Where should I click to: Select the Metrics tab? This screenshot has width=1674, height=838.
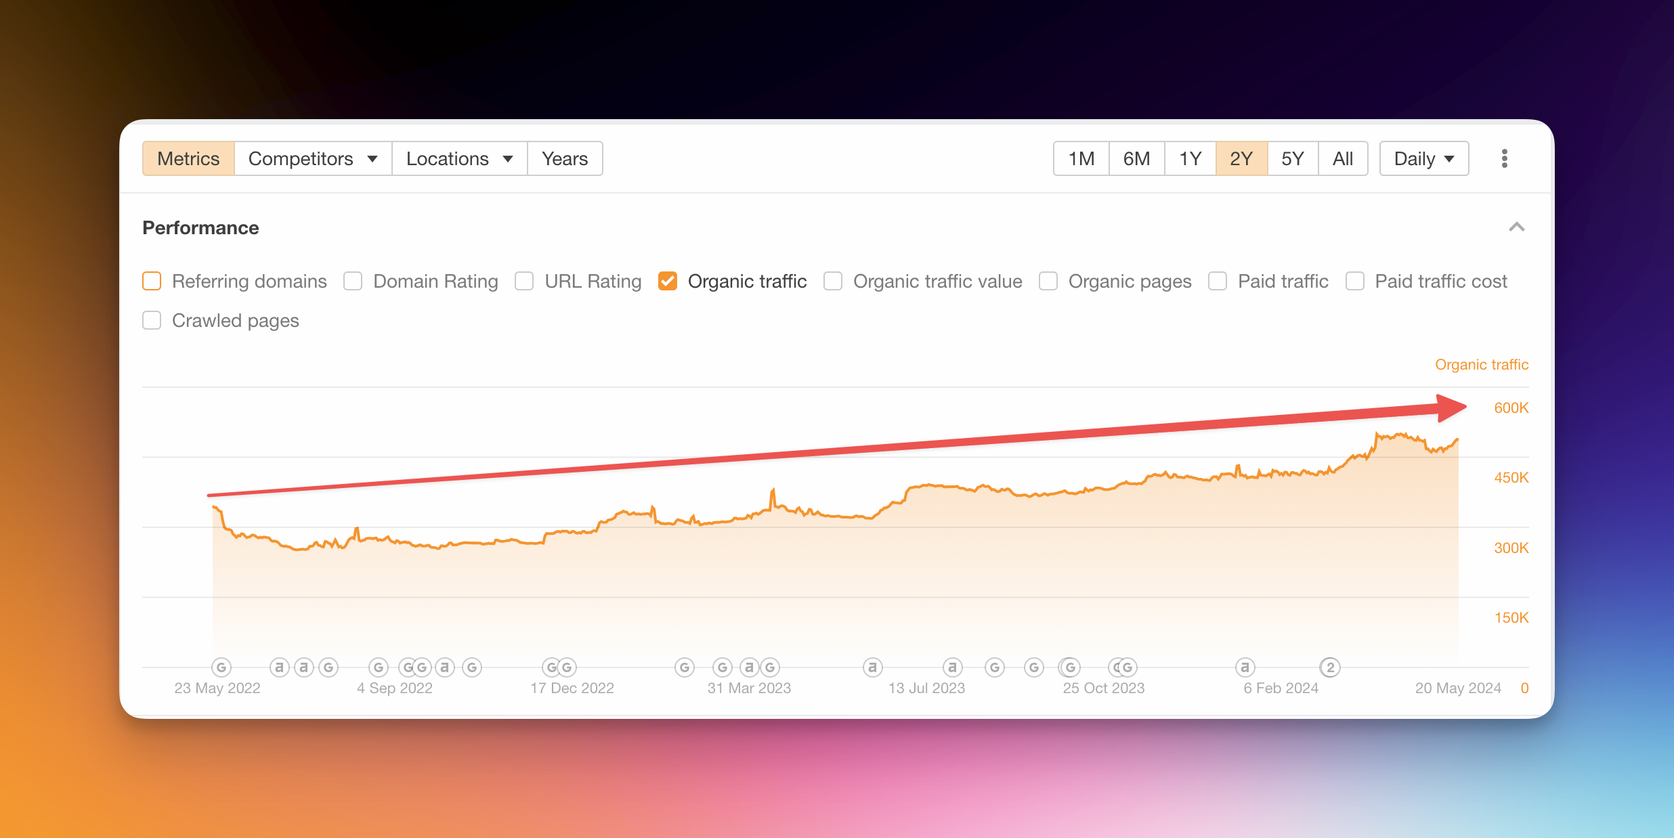[188, 158]
